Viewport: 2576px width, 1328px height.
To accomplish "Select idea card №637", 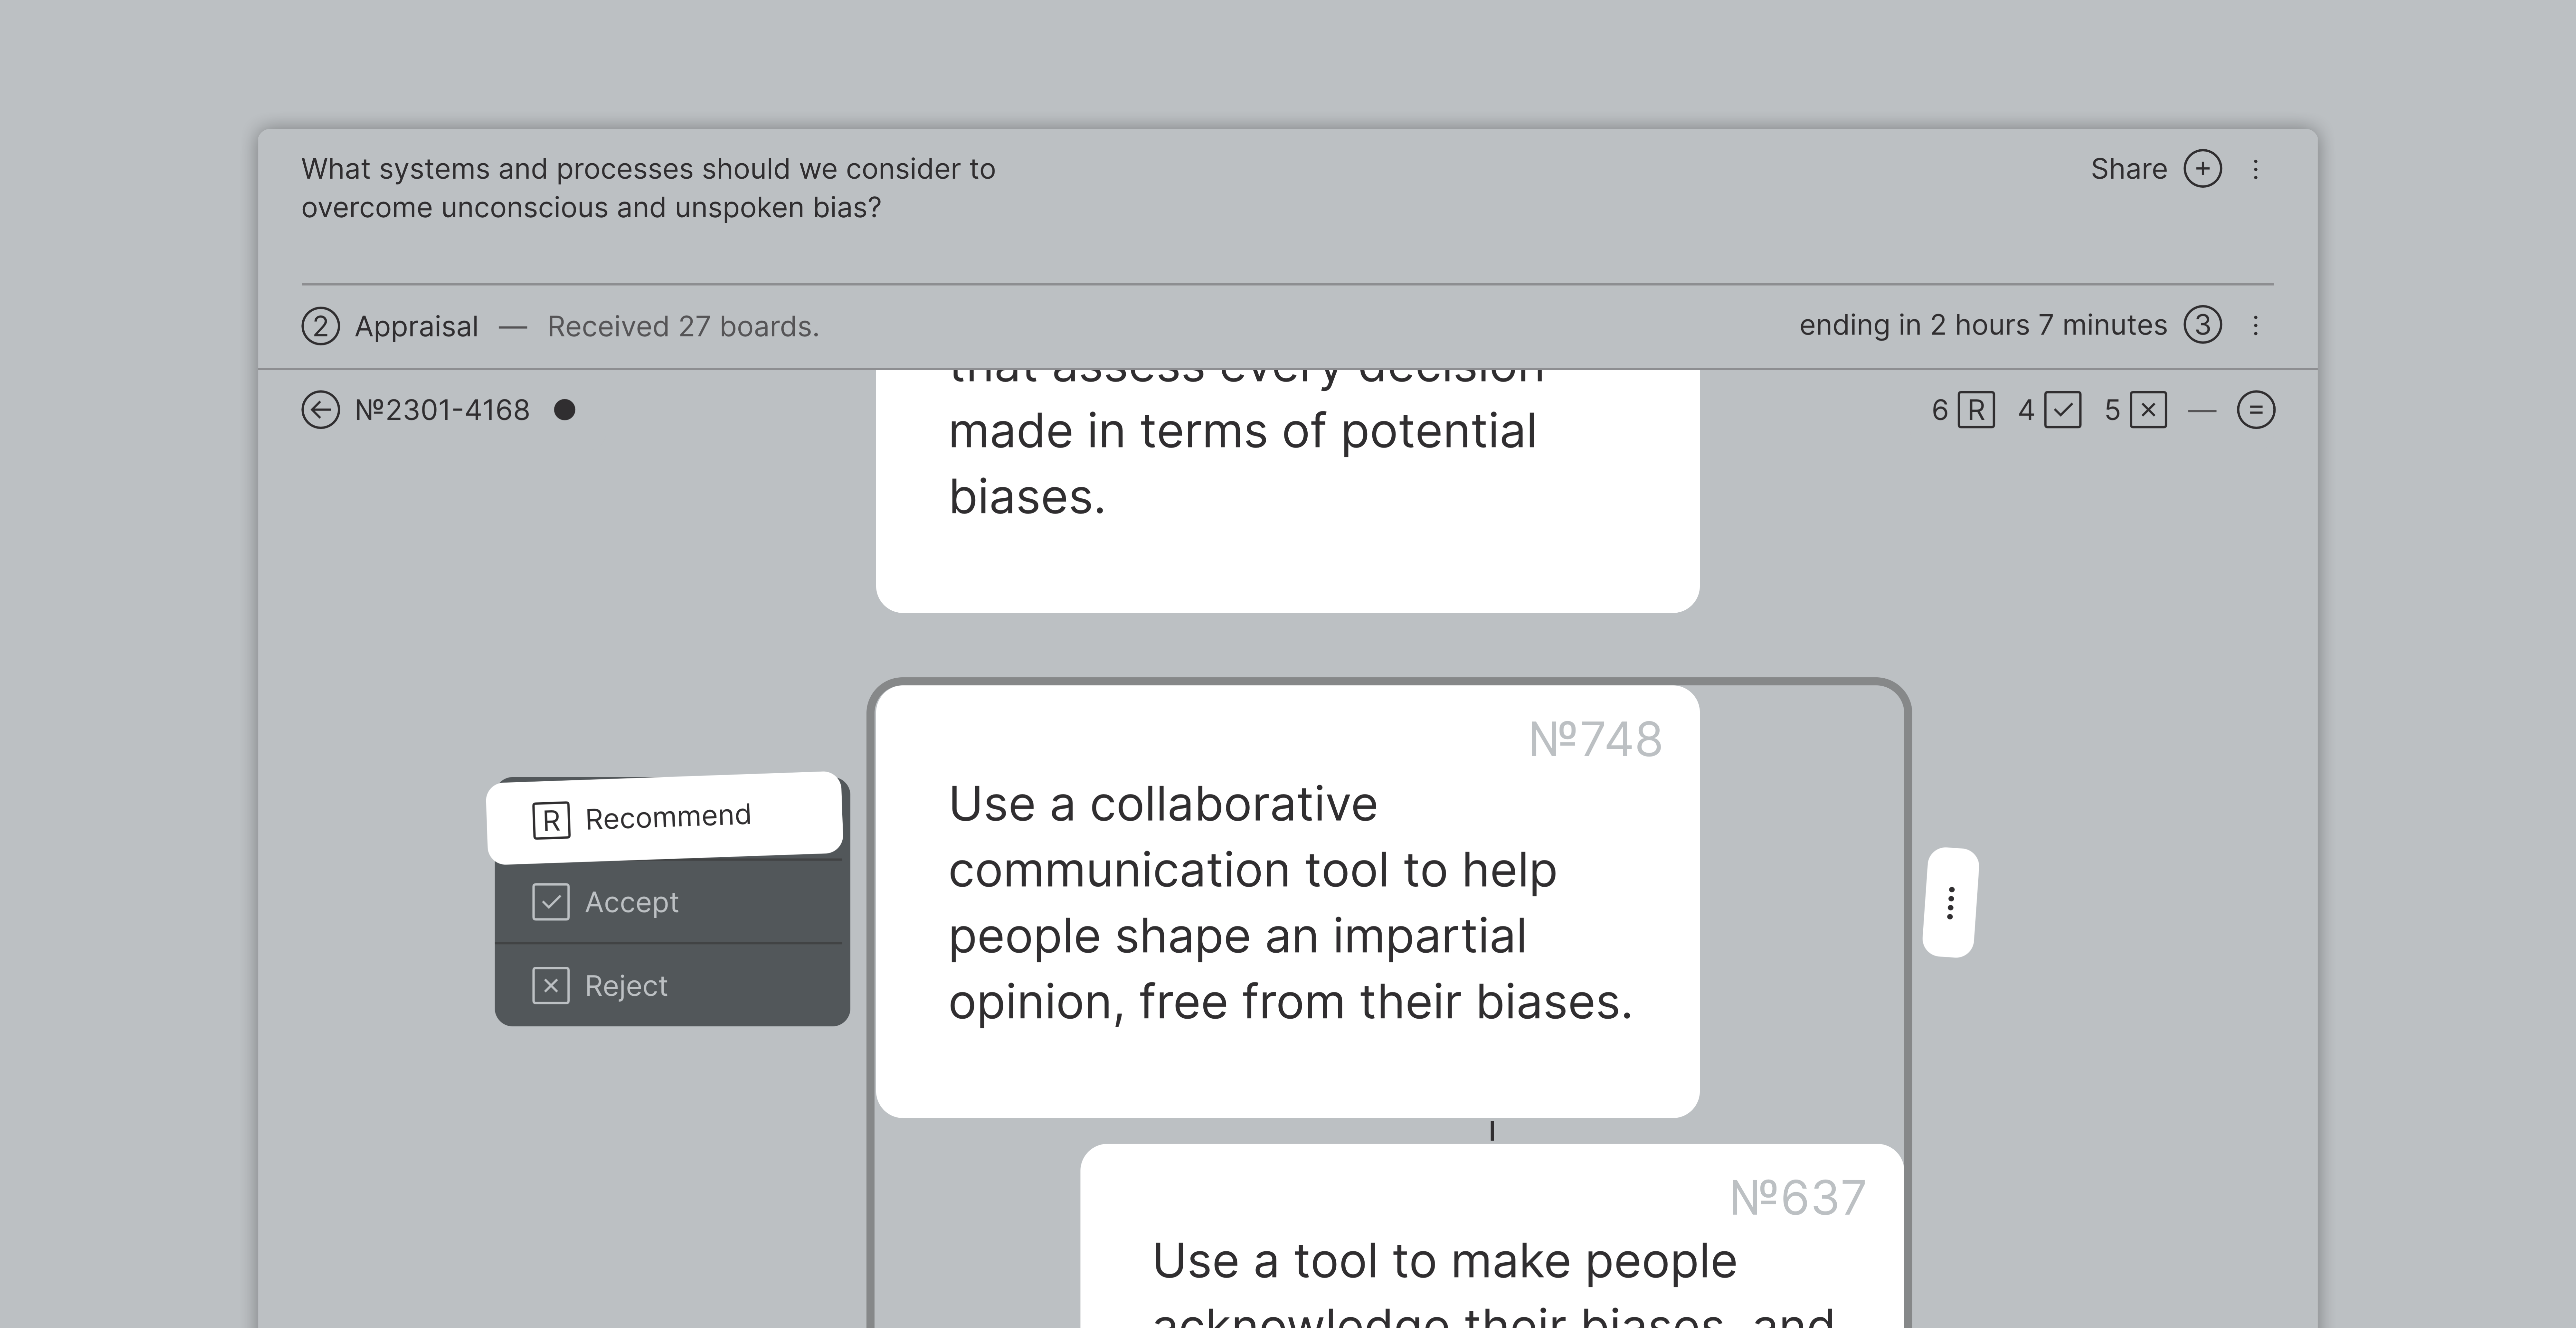I will [1490, 1250].
